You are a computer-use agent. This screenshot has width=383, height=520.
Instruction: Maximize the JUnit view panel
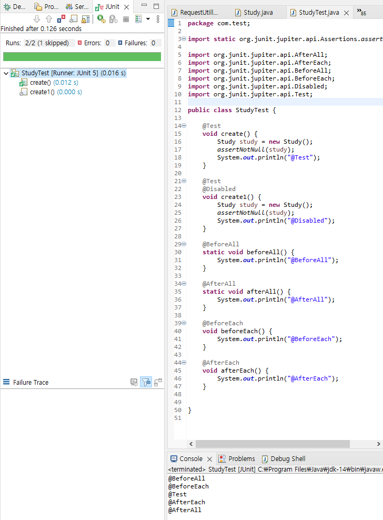[156, 6]
